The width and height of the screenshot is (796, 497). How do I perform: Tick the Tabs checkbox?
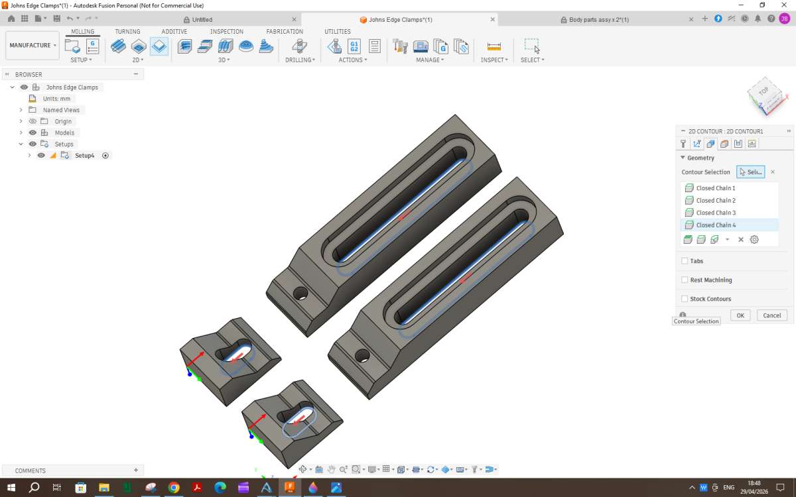point(685,261)
